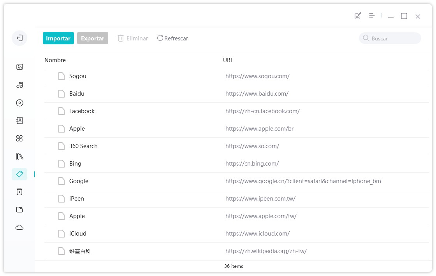This screenshot has height=276, width=436.
Task: Click the https://www.ipeen.com.tw/ URL
Action: pyautogui.click(x=260, y=199)
